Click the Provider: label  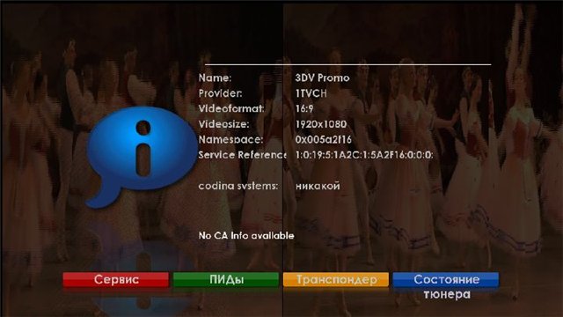pyautogui.click(x=220, y=93)
